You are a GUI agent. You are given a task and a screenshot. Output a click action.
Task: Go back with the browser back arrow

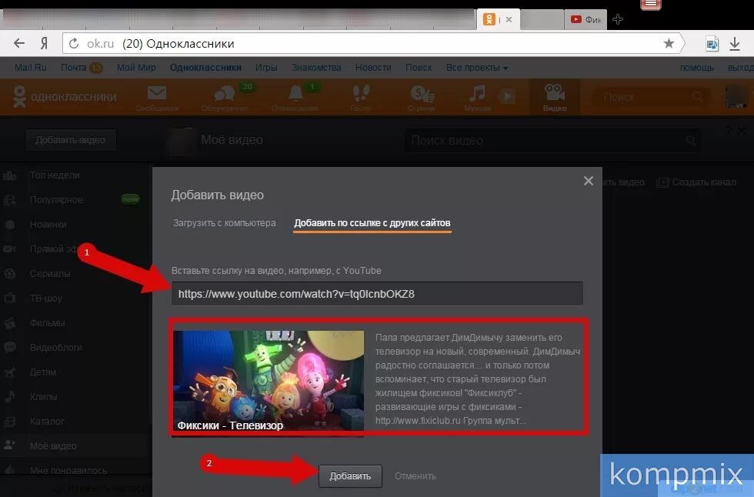click(x=19, y=43)
